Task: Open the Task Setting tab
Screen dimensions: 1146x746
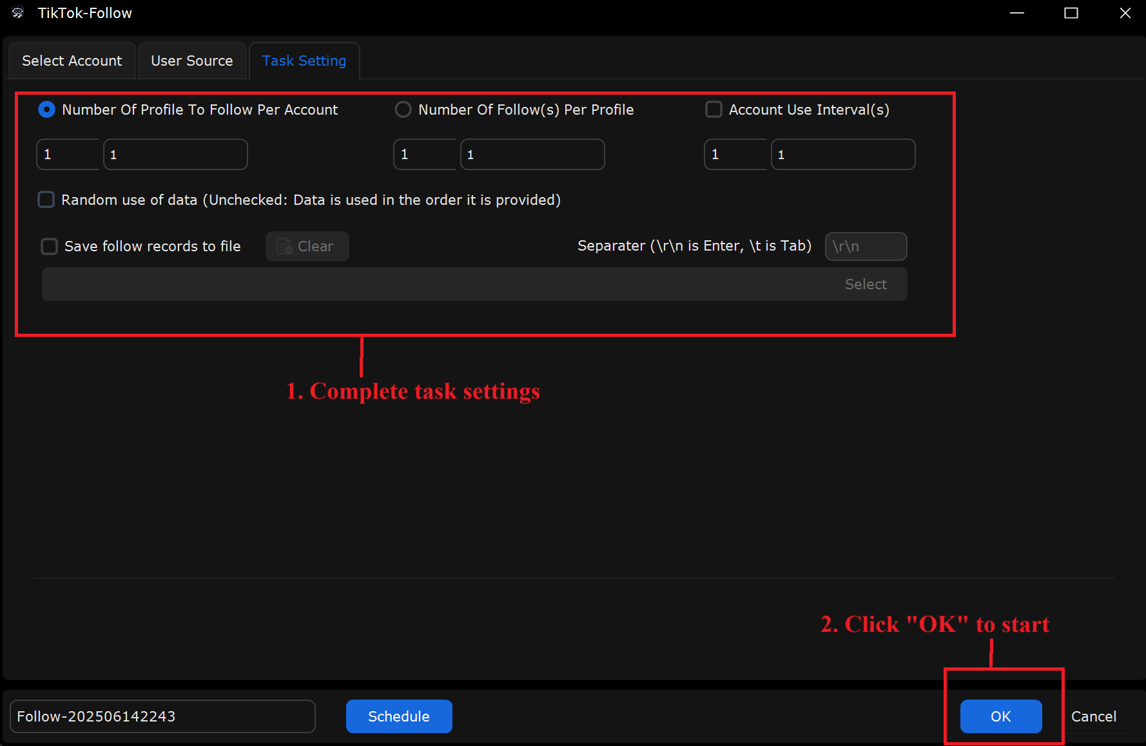Action: [x=304, y=61]
